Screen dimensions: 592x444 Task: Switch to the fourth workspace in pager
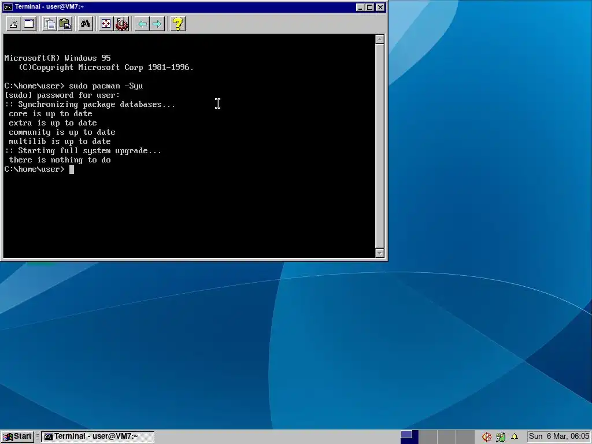(466, 437)
